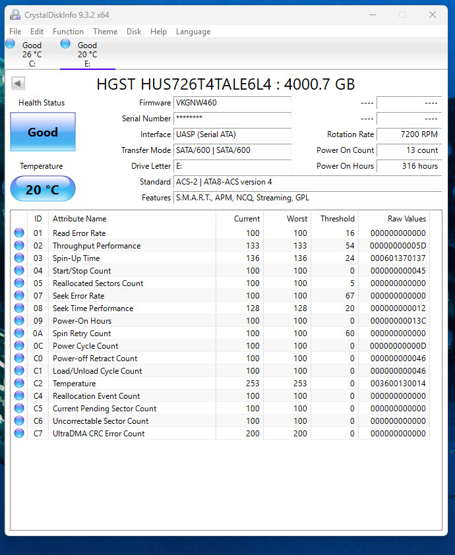Viewport: 455px width, 555px height.
Task: Click status orb for Reallocation Event Count
Action: 19,395
